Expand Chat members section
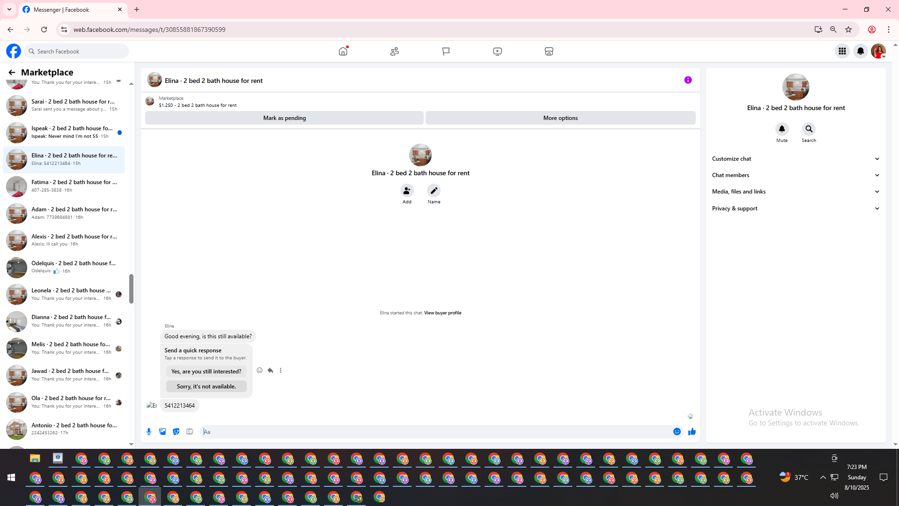The image size is (899, 506). point(796,175)
